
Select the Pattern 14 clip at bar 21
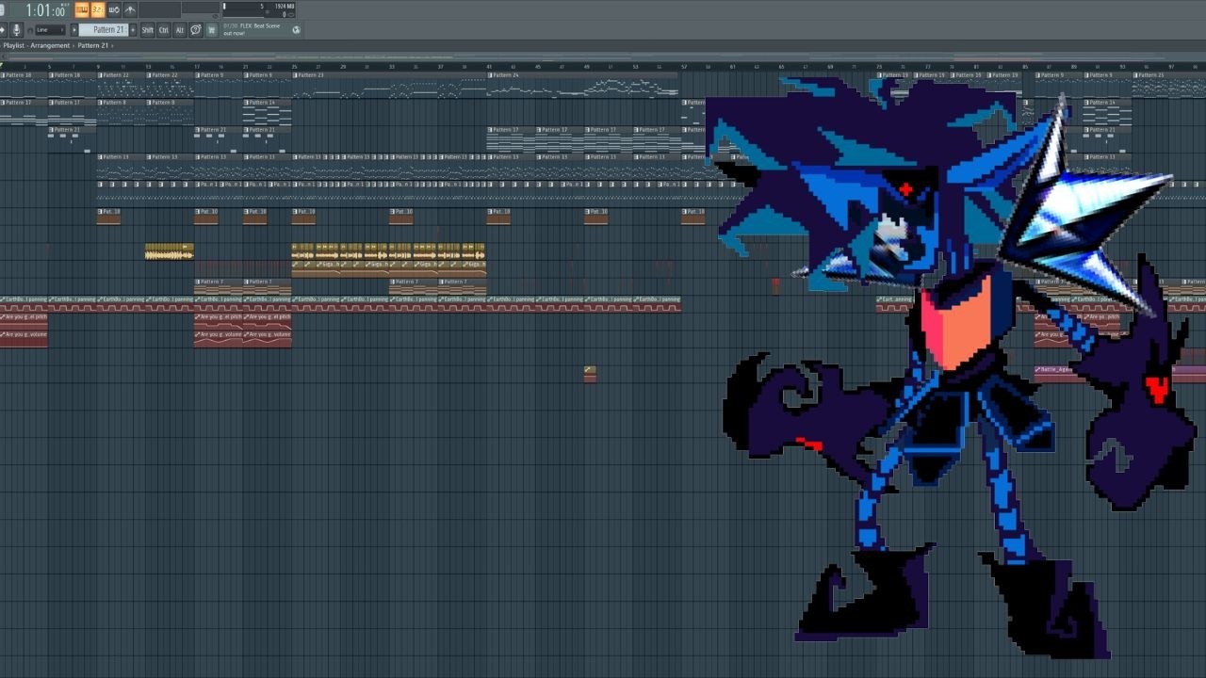point(268,112)
